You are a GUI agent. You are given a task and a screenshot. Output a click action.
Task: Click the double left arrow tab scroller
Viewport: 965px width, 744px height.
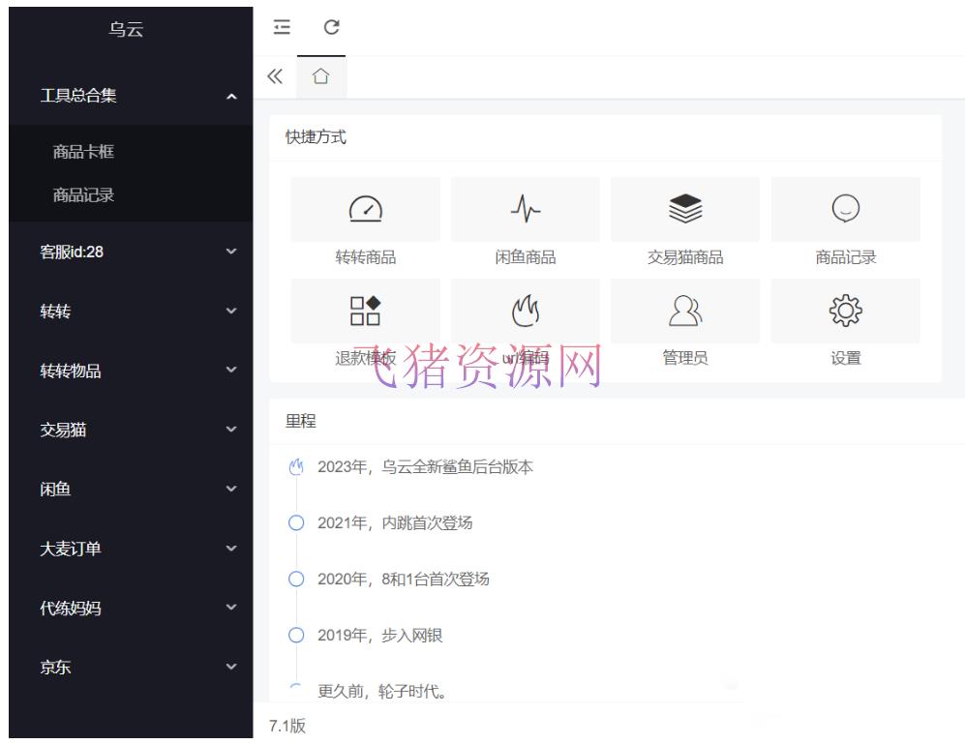pos(275,76)
